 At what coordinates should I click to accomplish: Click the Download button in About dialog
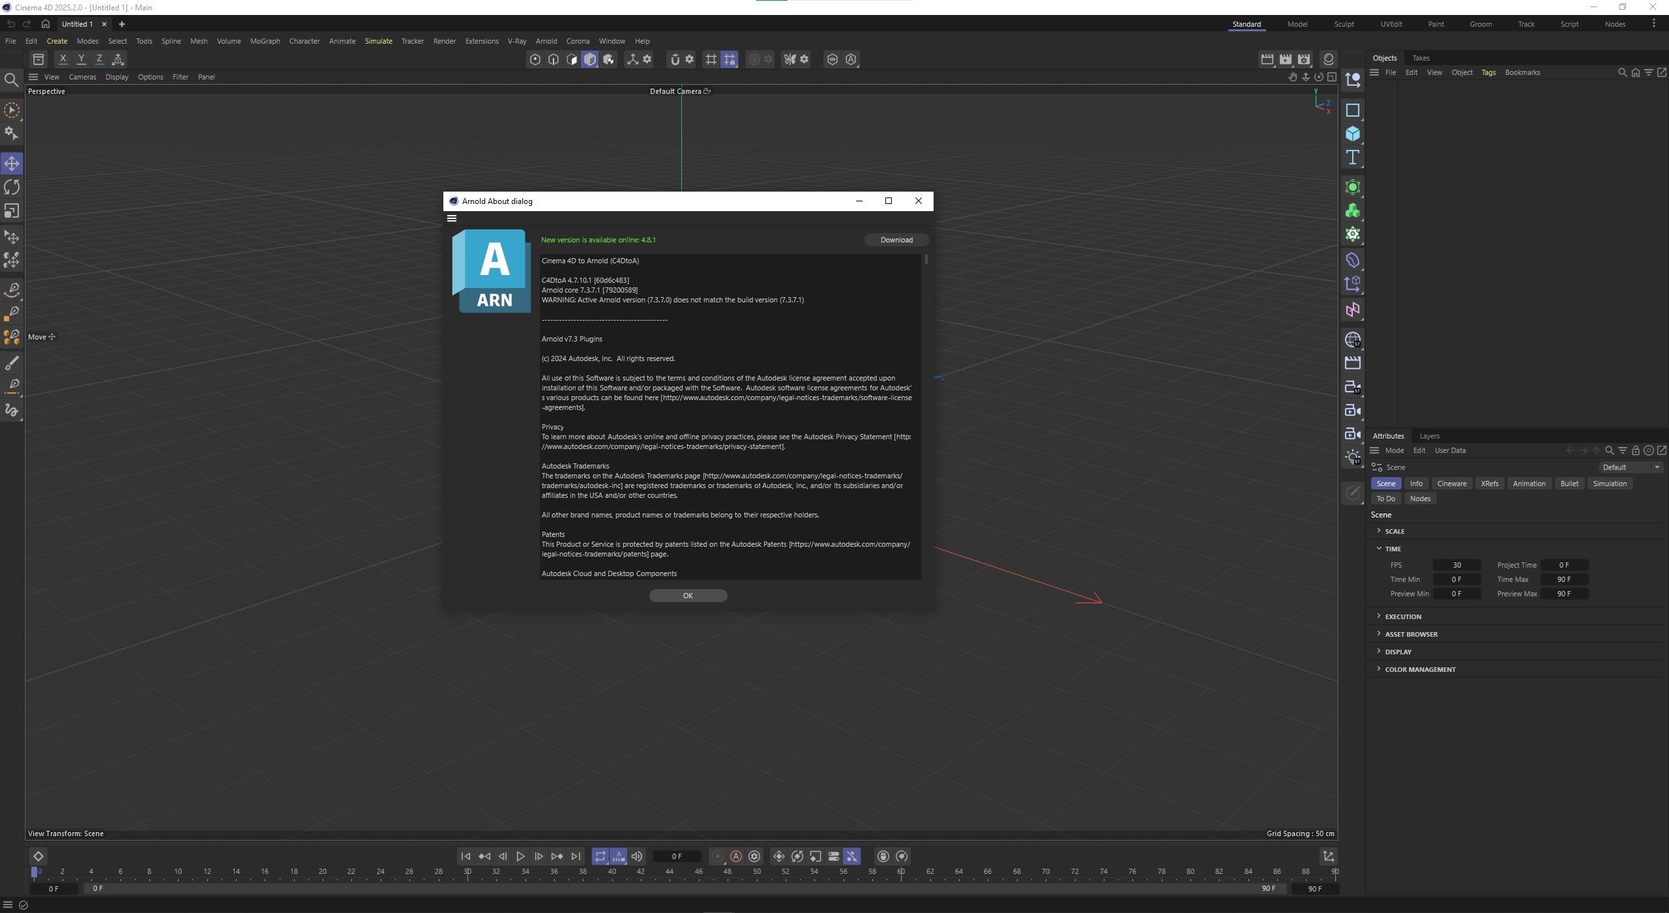(x=896, y=240)
